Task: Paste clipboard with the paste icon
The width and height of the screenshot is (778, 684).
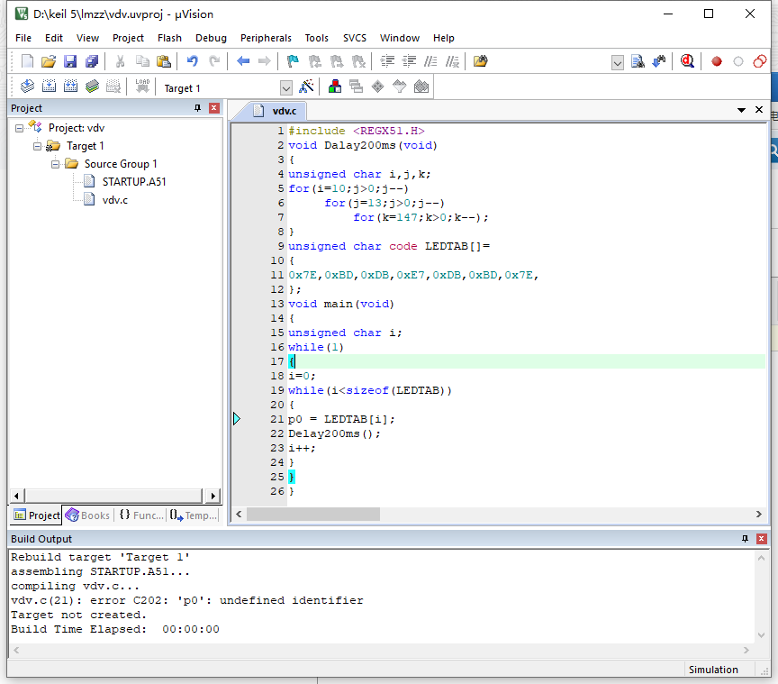Action: pos(164,61)
